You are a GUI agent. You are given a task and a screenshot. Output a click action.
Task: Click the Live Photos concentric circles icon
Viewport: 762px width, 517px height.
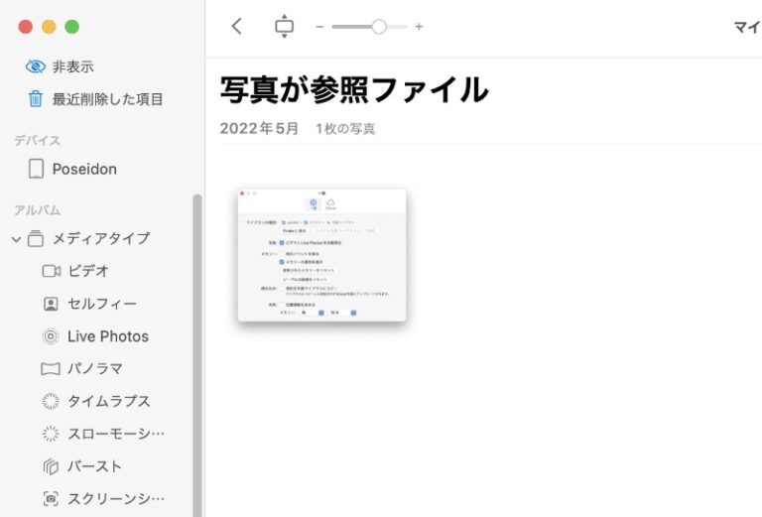(51, 336)
